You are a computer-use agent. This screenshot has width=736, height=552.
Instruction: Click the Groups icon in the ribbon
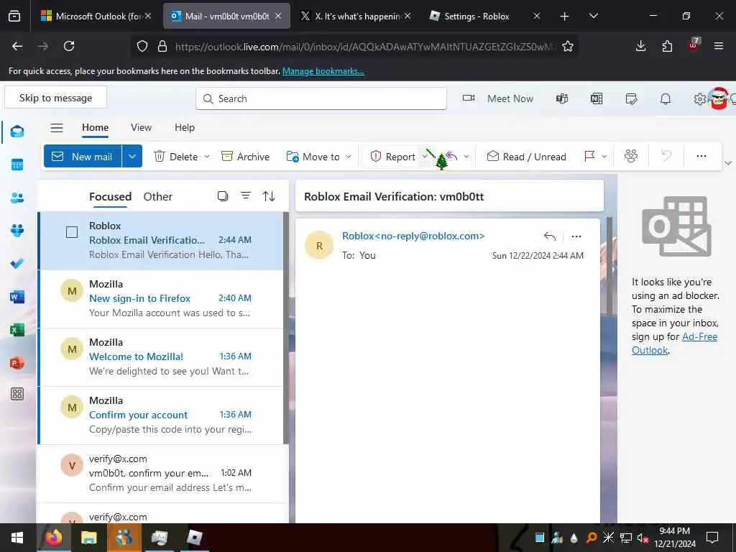[x=631, y=156]
